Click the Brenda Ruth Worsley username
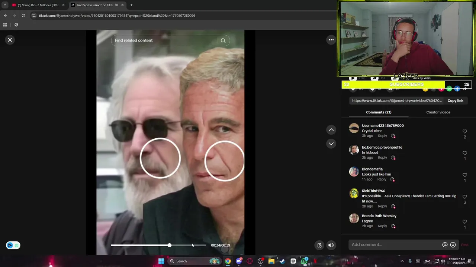Image resolution: width=476 pixels, height=267 pixels. (379, 216)
